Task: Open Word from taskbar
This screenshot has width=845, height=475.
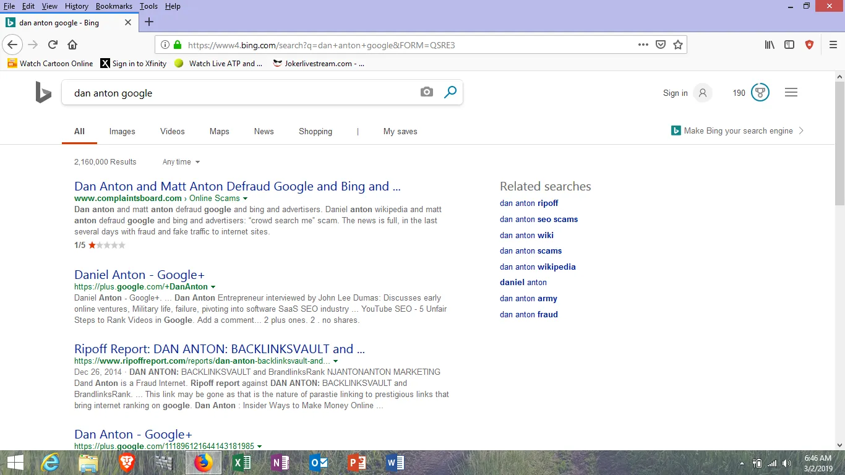Action: [395, 463]
